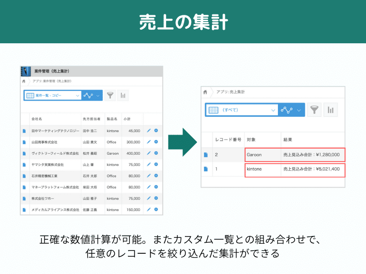Open record 2 detail icon in 売上集計
The width and height of the screenshot is (366, 274).
click(206, 155)
